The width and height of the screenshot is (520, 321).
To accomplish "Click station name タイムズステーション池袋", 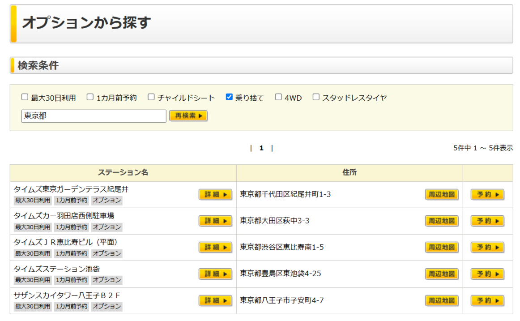I will [57, 269].
